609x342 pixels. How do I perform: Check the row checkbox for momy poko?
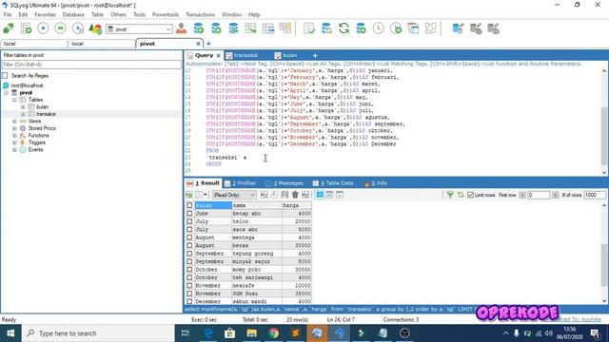click(189, 270)
